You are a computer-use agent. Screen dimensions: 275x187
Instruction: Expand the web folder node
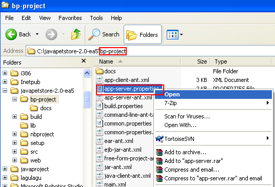(15, 160)
